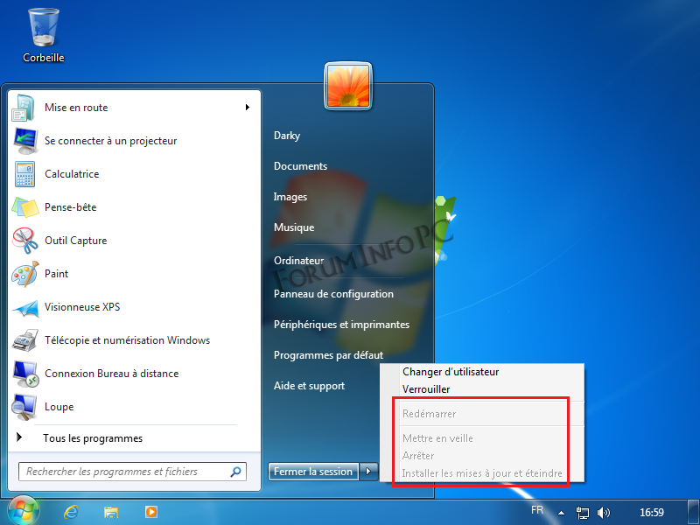700x525 pixels.
Task: Open the Musique library link
Action: (294, 227)
